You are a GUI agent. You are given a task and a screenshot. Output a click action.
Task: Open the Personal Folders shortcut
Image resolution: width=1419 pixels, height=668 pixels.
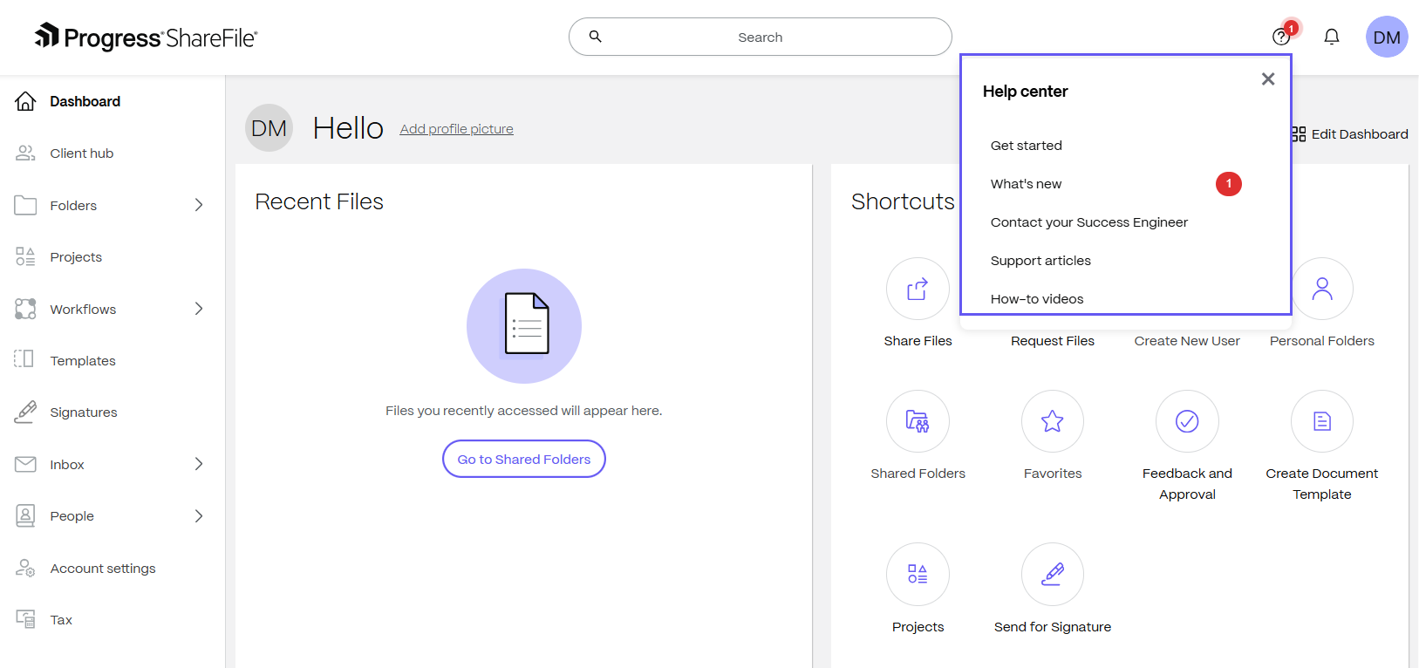1321,289
